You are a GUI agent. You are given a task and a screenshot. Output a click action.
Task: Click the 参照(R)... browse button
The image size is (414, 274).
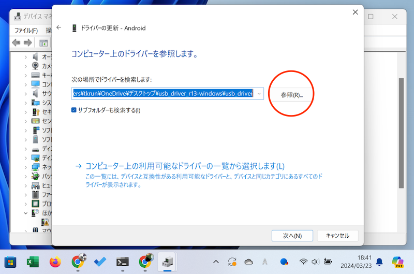pyautogui.click(x=292, y=95)
